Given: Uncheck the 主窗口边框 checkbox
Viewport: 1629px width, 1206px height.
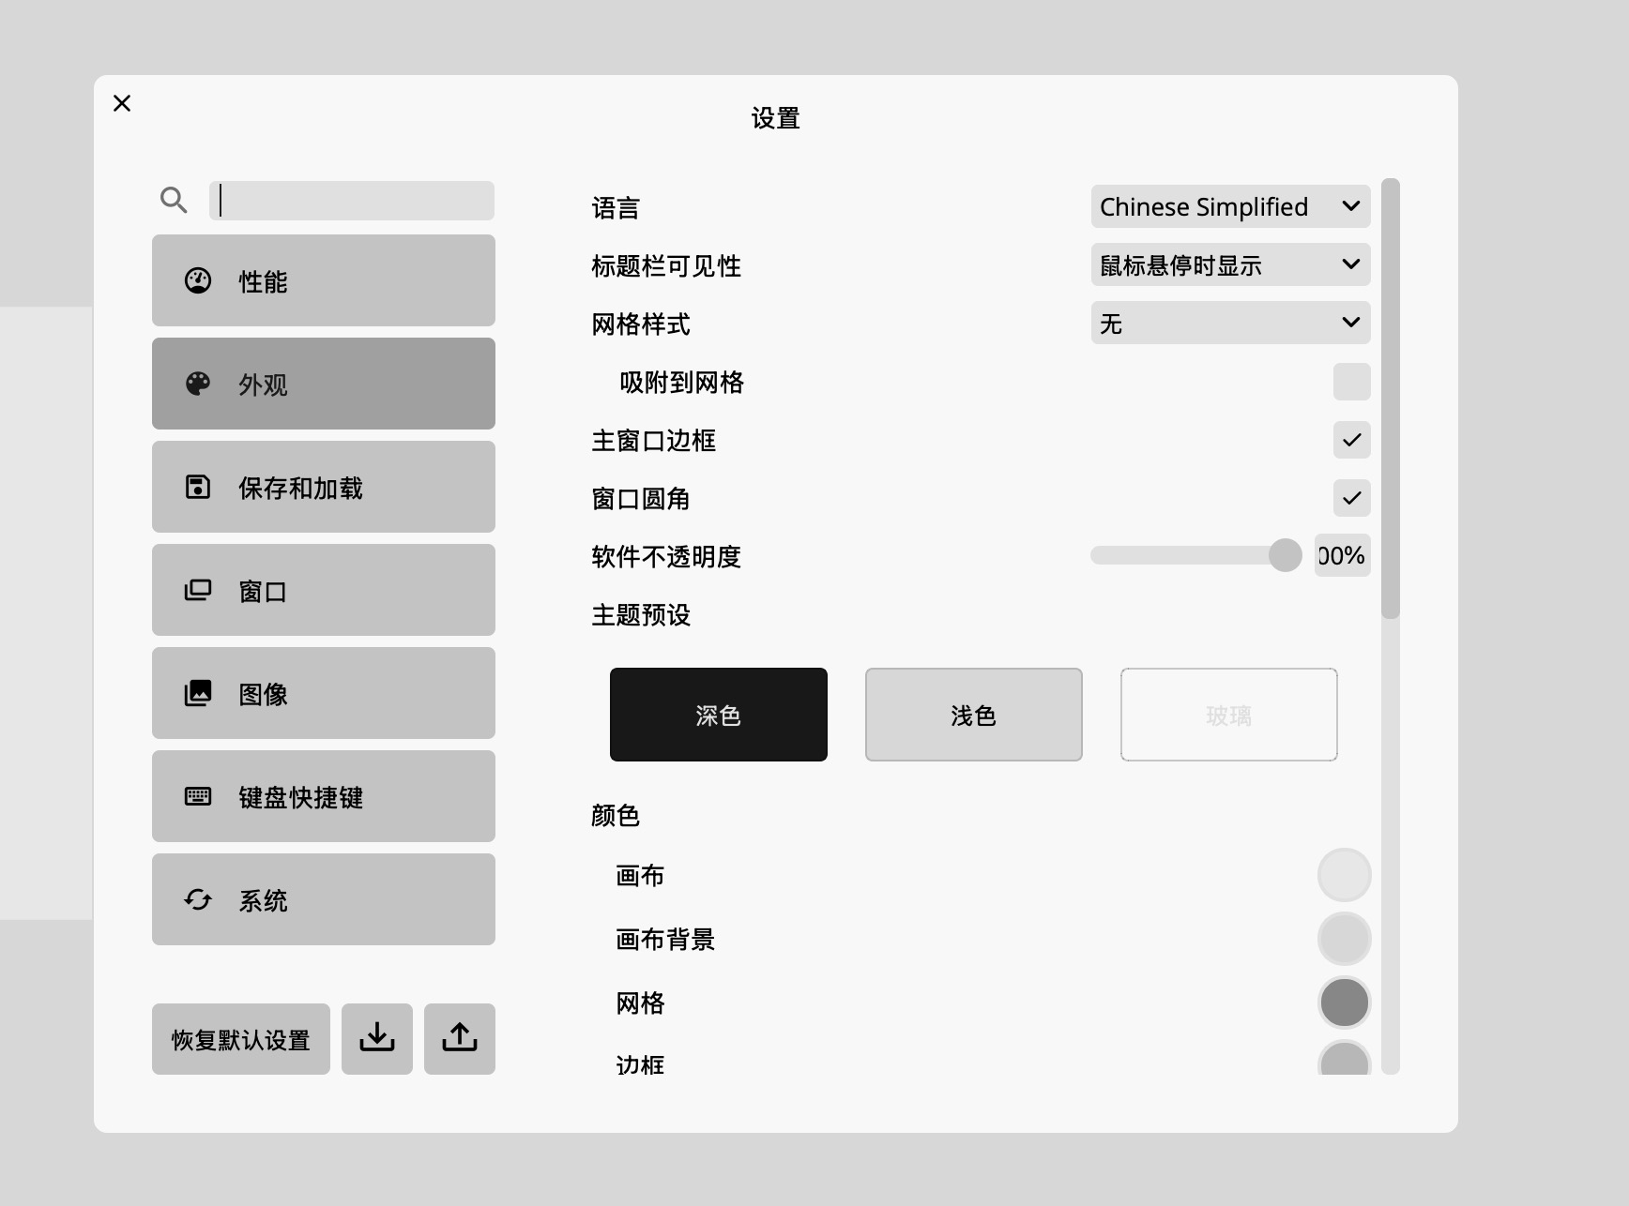Looking at the screenshot, I should [x=1351, y=441].
